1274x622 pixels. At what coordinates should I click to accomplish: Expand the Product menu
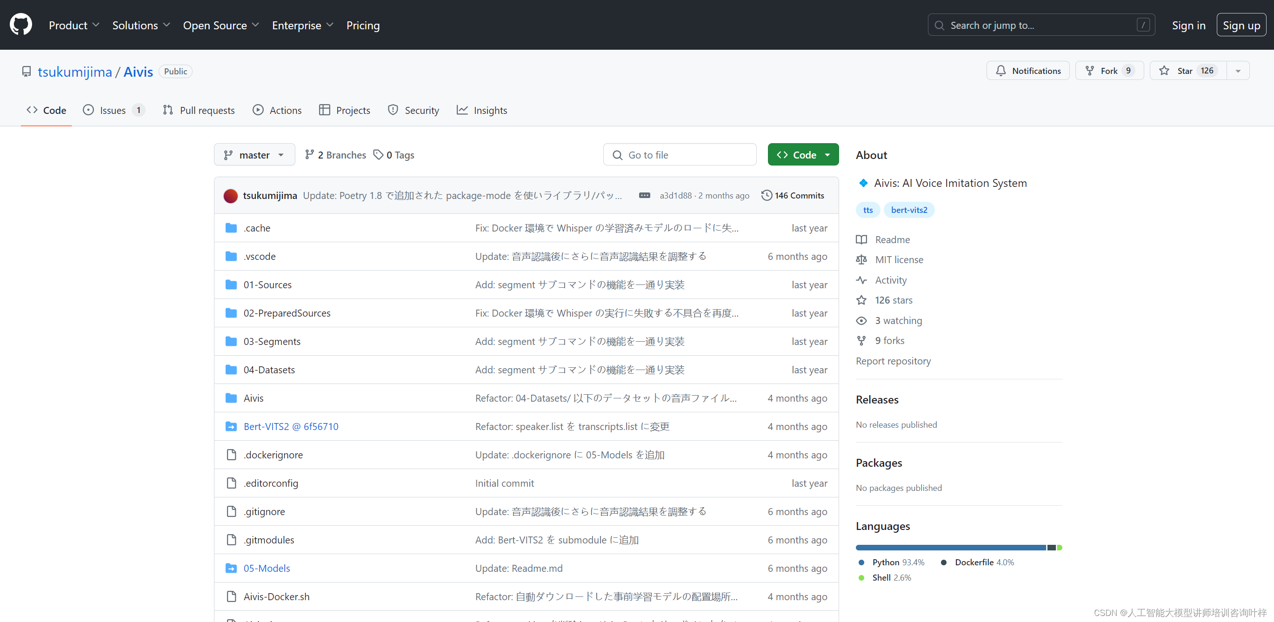(74, 25)
